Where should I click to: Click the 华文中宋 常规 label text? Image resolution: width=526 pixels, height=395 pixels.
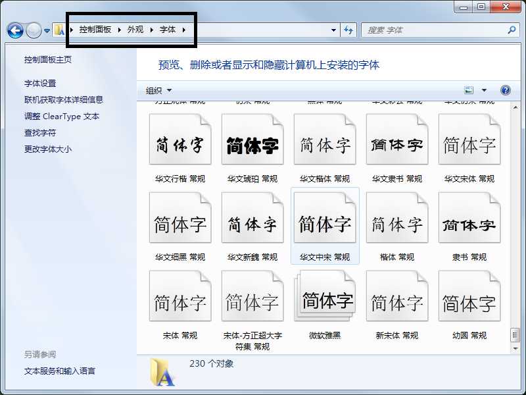(x=325, y=257)
